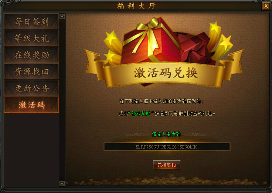Click the dark red gift box icon

pos(195,49)
